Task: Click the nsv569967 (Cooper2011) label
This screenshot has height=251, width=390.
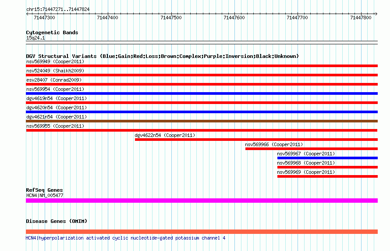Action: click(x=306, y=154)
